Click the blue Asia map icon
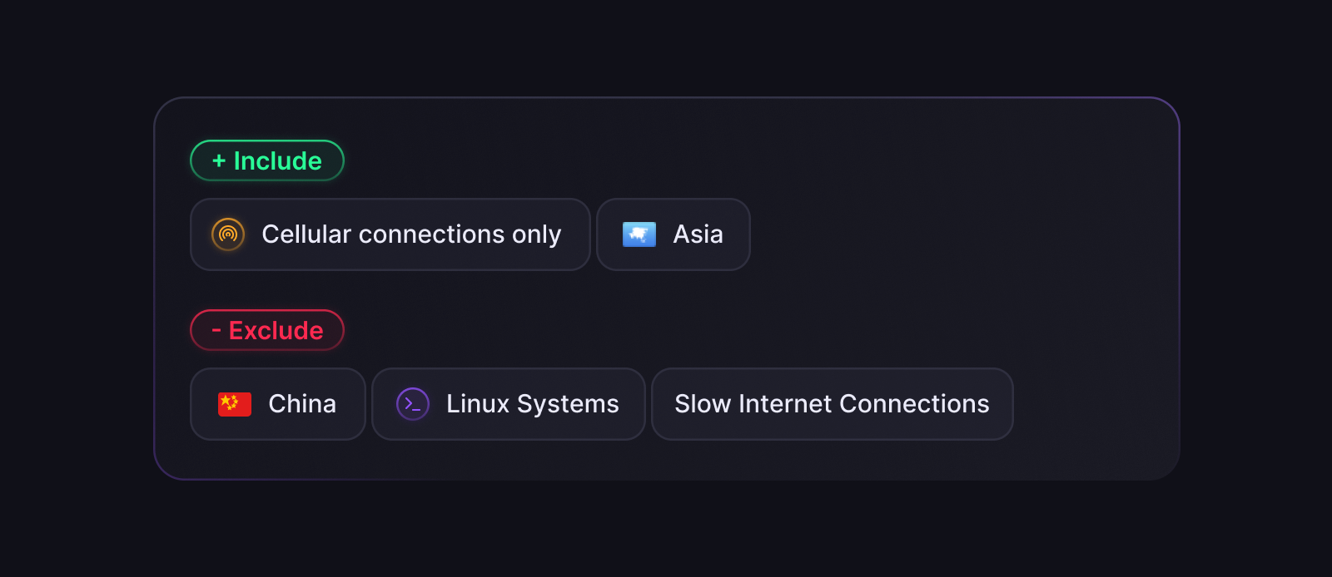1332x577 pixels. (x=639, y=234)
